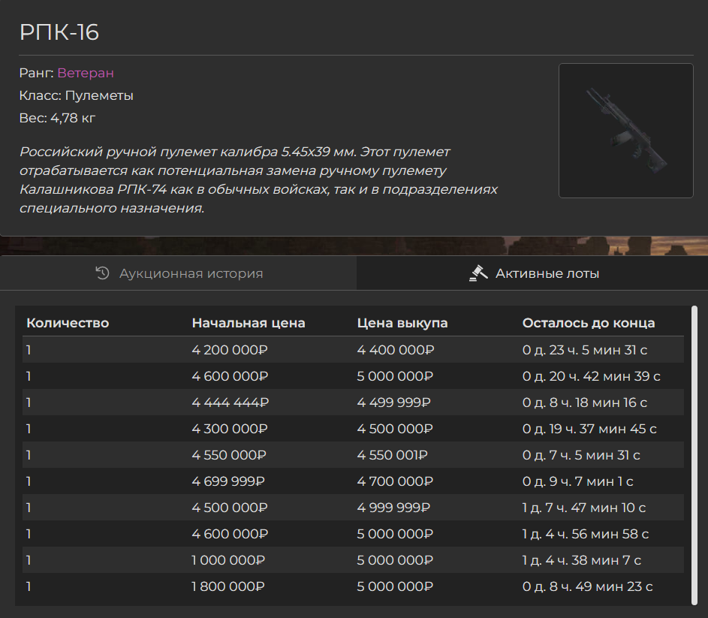
Task: Select lot with buyout 4 550 001₽
Action: (x=353, y=455)
